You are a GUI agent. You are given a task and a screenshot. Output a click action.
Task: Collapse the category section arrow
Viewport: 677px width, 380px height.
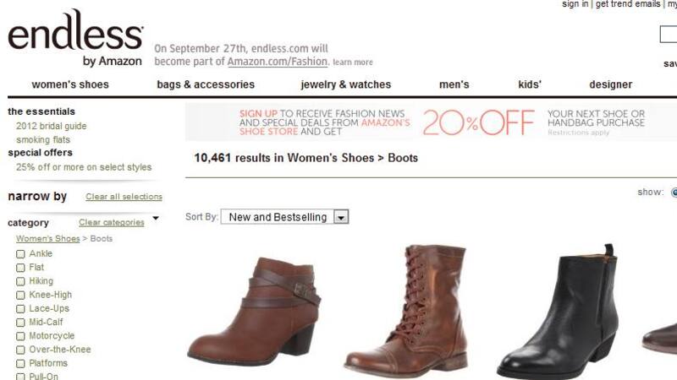click(156, 219)
